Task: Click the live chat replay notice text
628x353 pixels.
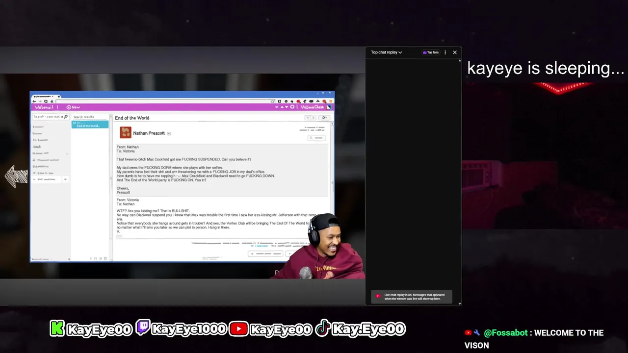Action: (414, 297)
